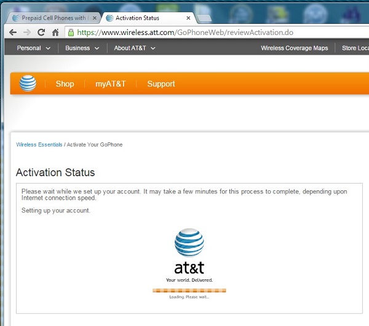Click 'Activate Your GoPhone' breadcrumb text
Image resolution: width=369 pixels, height=326 pixels.
(95, 144)
